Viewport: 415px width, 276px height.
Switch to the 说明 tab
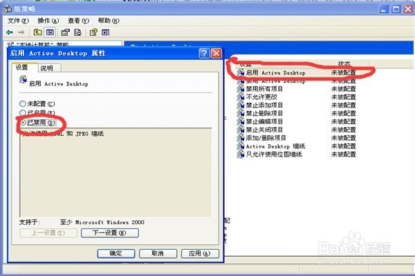tap(50, 68)
